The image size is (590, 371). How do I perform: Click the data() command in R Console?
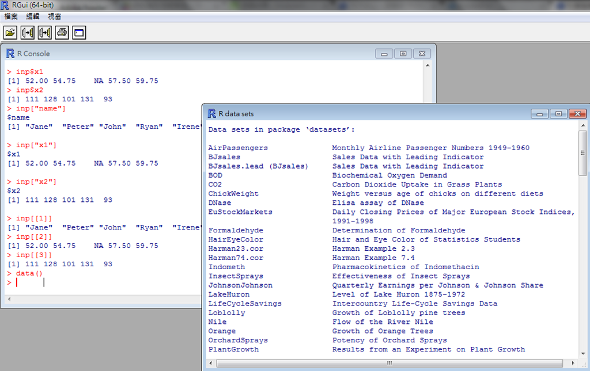point(29,273)
